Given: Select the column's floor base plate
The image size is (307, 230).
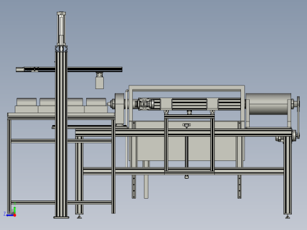Looking at the screenshot, I should click(x=61, y=218).
